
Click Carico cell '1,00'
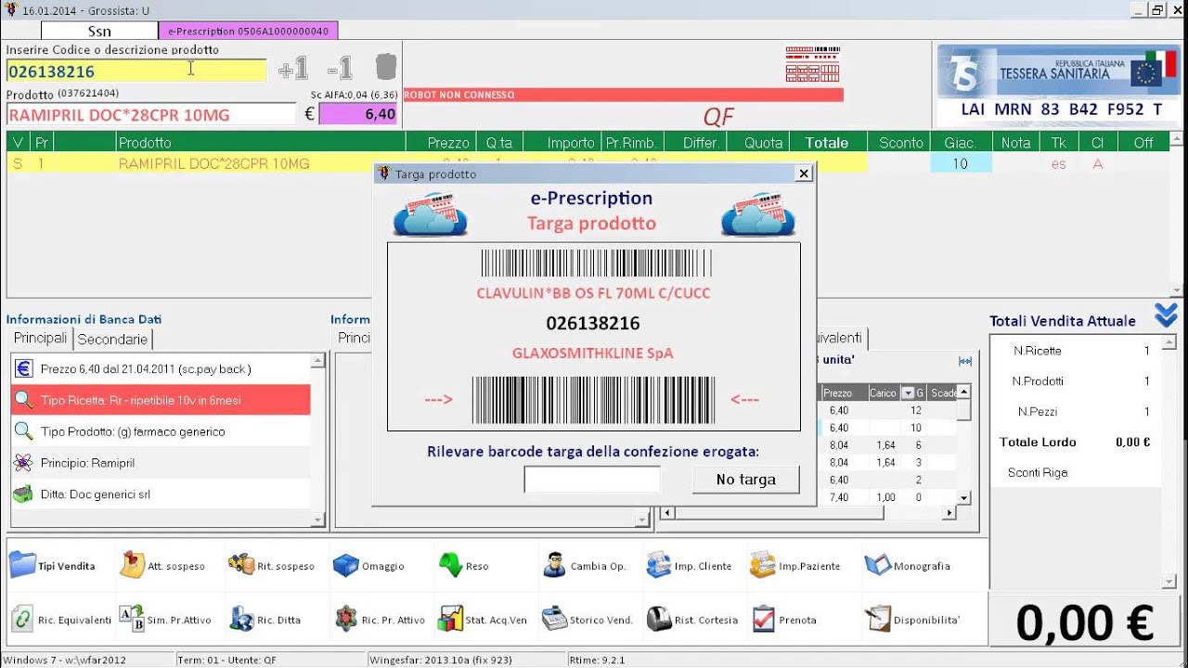[885, 497]
